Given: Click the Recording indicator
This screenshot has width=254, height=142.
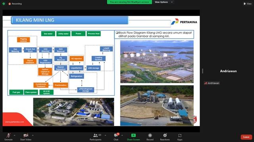Looking at the screenshot, I should click(x=15, y=4).
